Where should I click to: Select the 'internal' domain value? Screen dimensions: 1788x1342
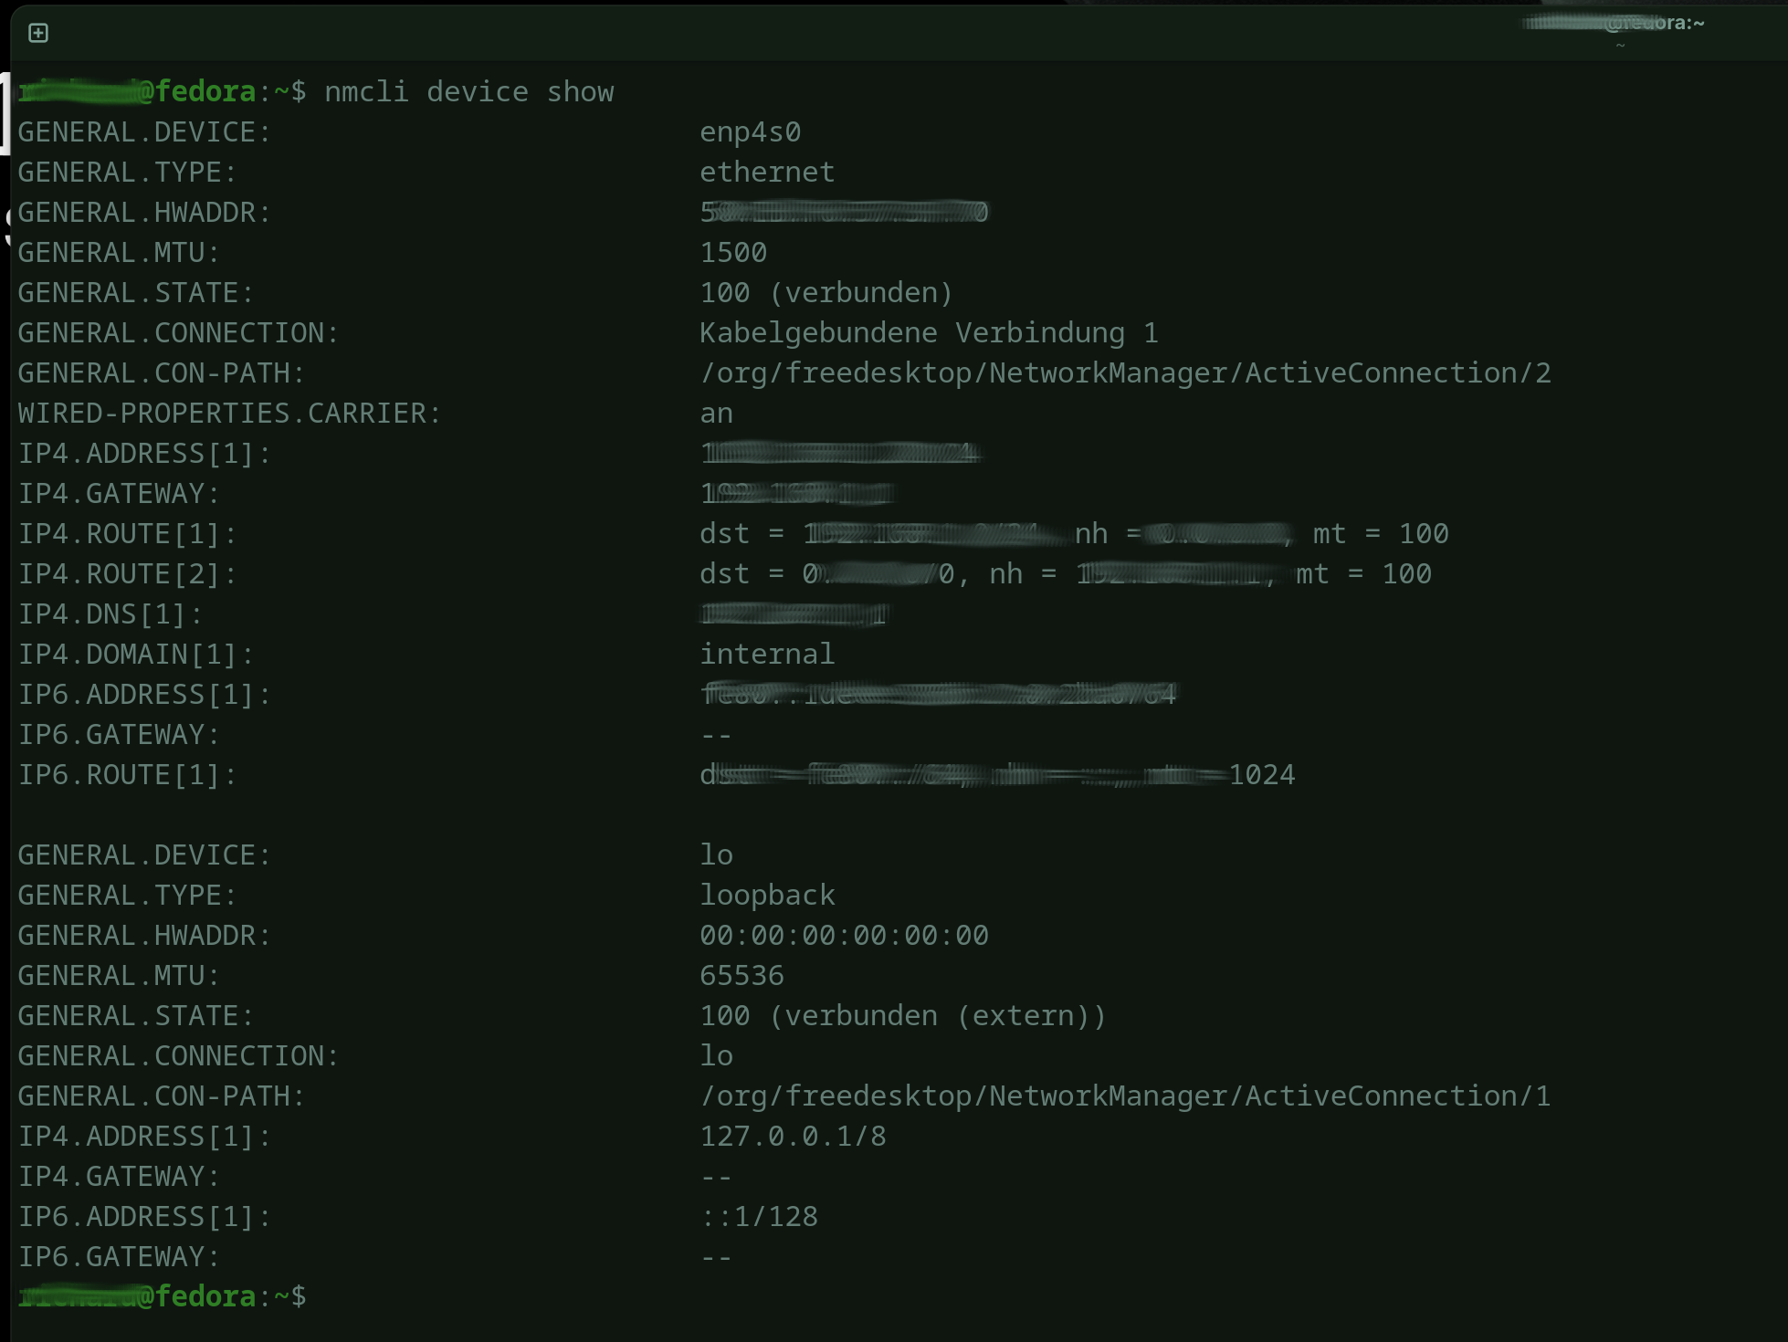coord(767,655)
